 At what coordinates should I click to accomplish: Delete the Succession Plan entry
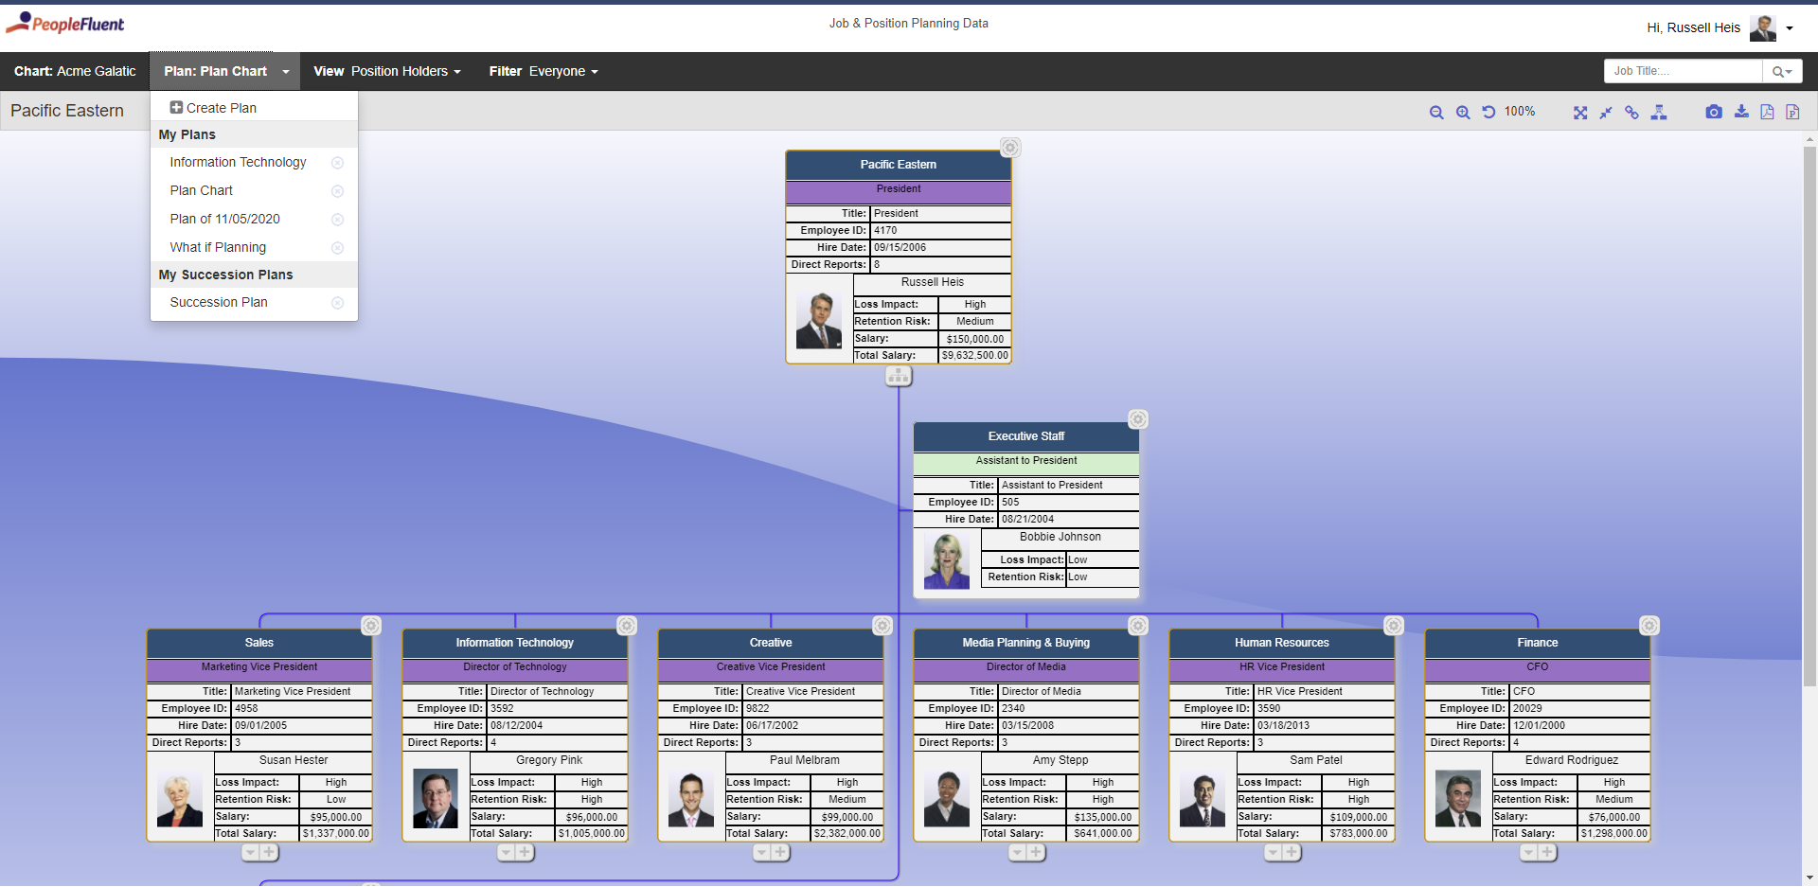tap(337, 303)
